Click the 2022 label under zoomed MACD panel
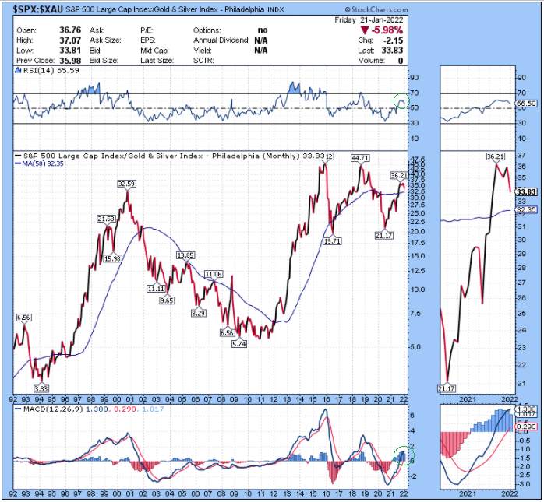 (x=510, y=493)
